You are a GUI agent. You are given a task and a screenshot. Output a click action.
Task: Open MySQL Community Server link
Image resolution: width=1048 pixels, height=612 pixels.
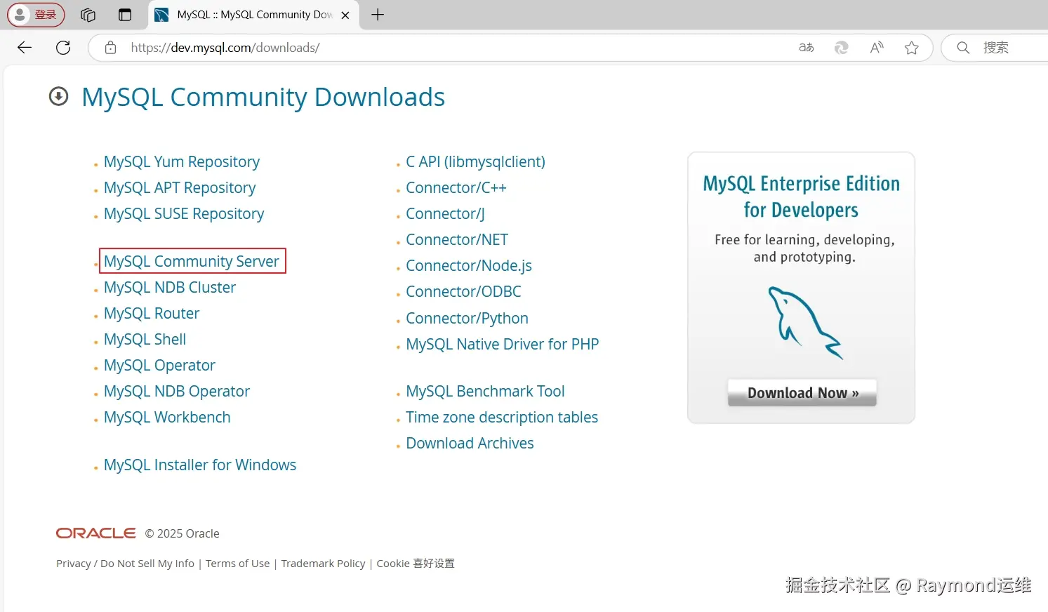point(192,261)
